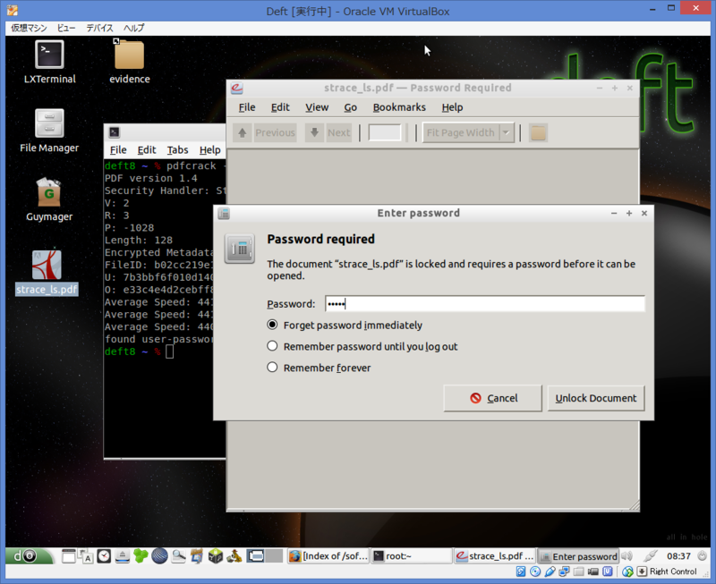Click the keypad icon in password dialog
716x584 pixels.
[239, 249]
